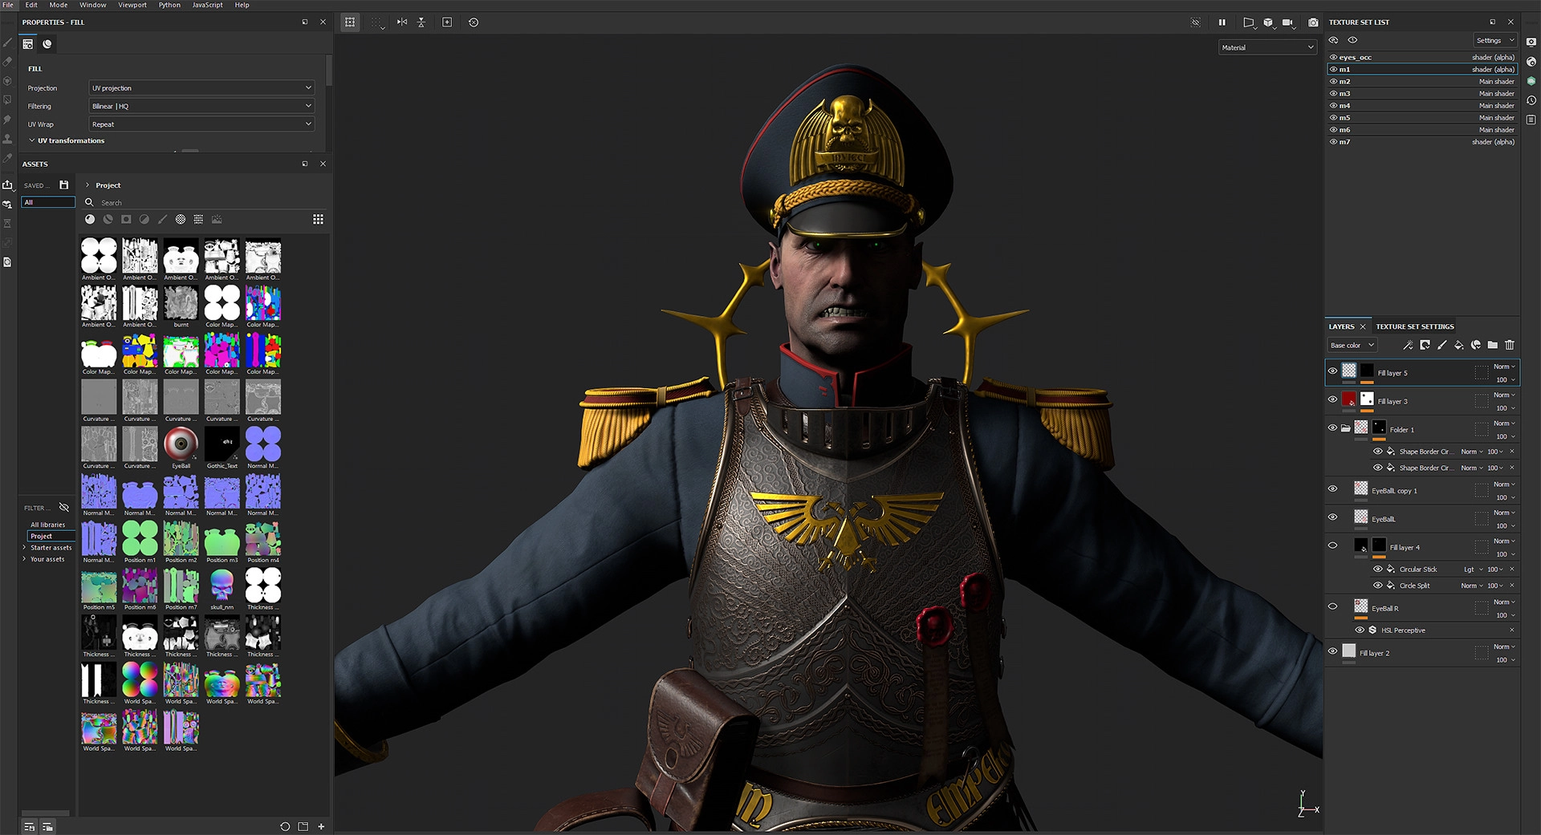This screenshot has width=1541, height=835.
Task: Open the Python menu
Action: pos(169,5)
